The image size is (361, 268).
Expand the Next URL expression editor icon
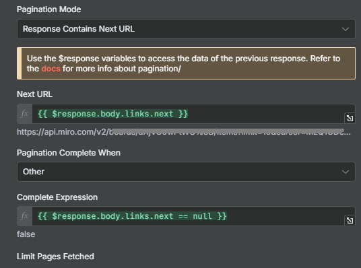350,119
